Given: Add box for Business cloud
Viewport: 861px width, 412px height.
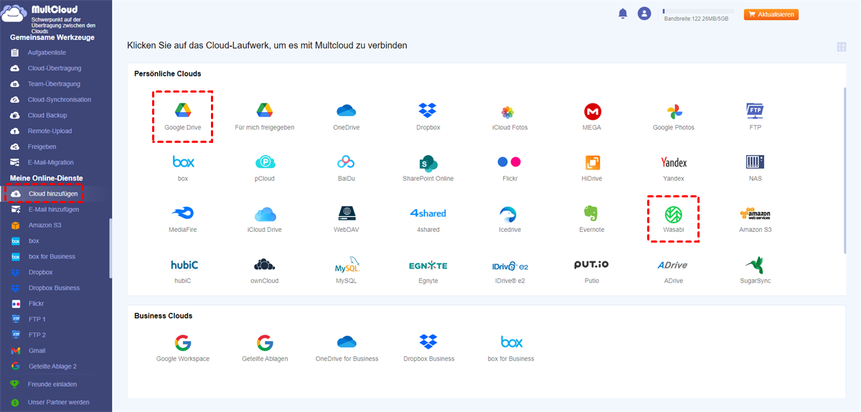Looking at the screenshot, I should [x=511, y=342].
